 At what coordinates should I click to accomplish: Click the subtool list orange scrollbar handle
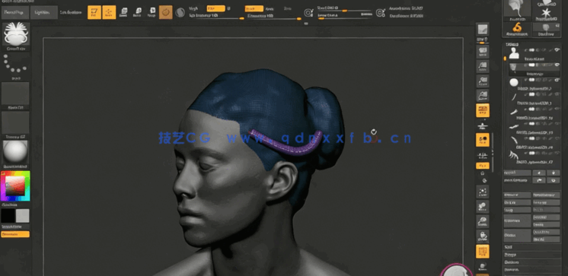click(x=505, y=59)
